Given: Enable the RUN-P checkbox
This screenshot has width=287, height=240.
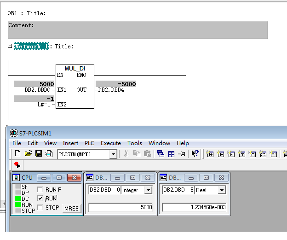Looking at the screenshot, I should point(40,189).
